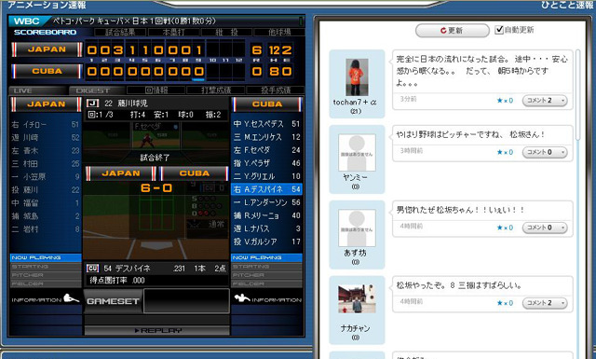The height and width of the screenshot is (359, 596).
Task: Click ナカチャン username link
Action: 356,328
